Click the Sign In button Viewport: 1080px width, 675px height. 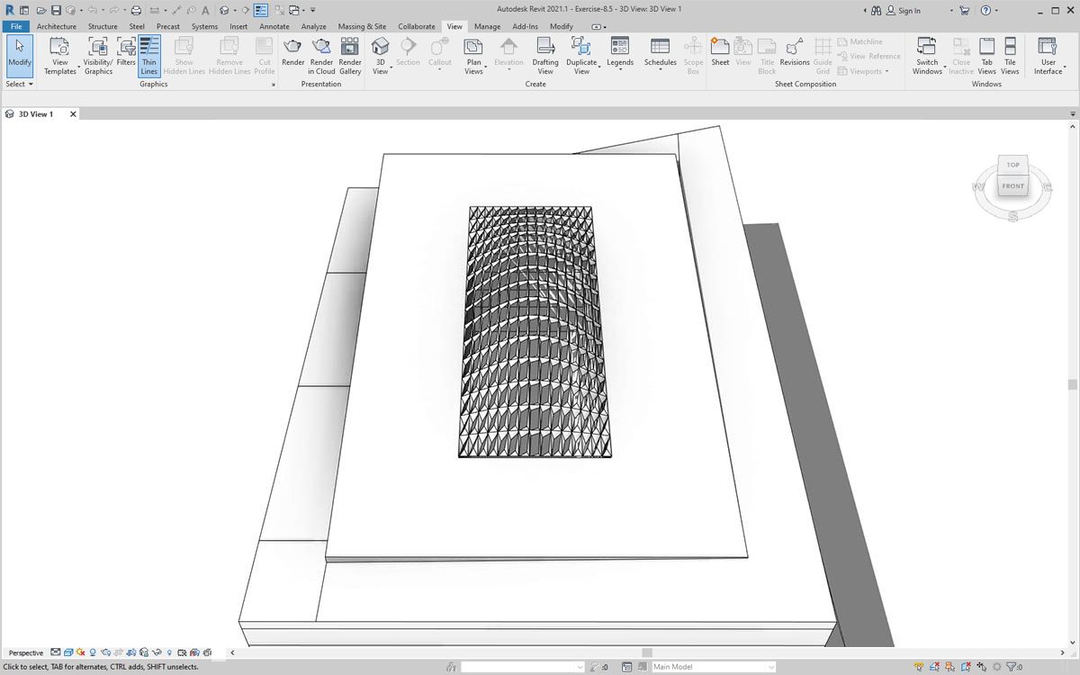click(903, 11)
